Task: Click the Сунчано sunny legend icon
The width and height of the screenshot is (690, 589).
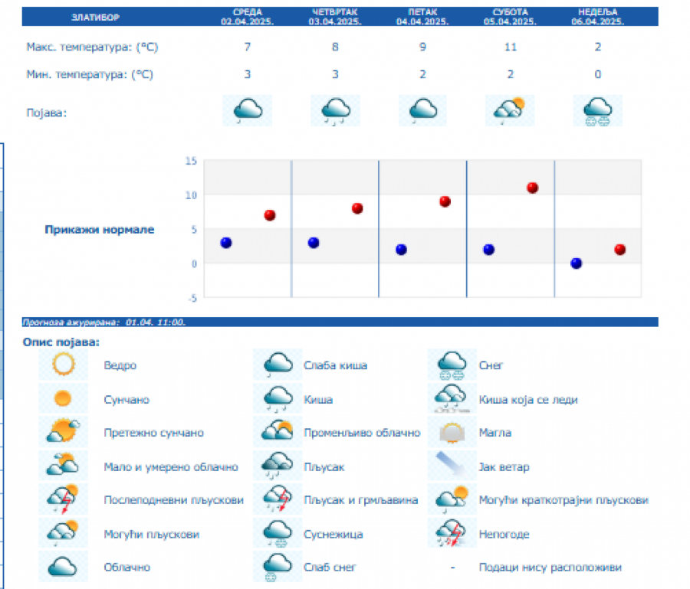Action: coord(63,399)
